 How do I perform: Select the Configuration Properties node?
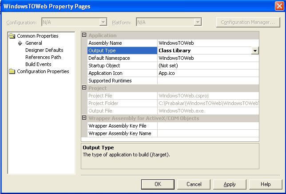pos(43,71)
